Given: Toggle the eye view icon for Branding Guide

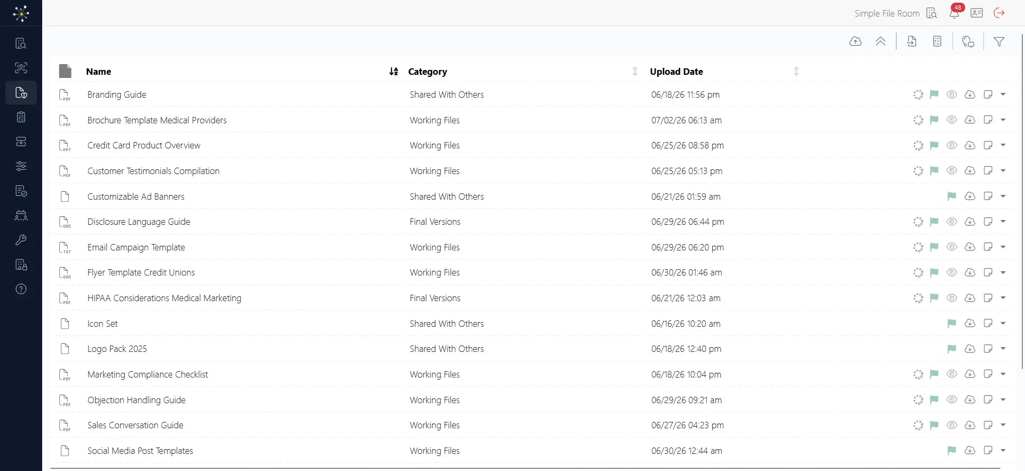Looking at the screenshot, I should pyautogui.click(x=952, y=95).
